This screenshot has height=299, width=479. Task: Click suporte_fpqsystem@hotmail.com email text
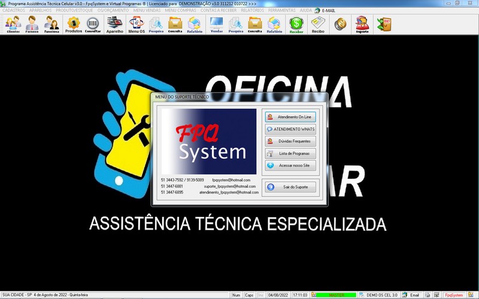tap(230, 186)
